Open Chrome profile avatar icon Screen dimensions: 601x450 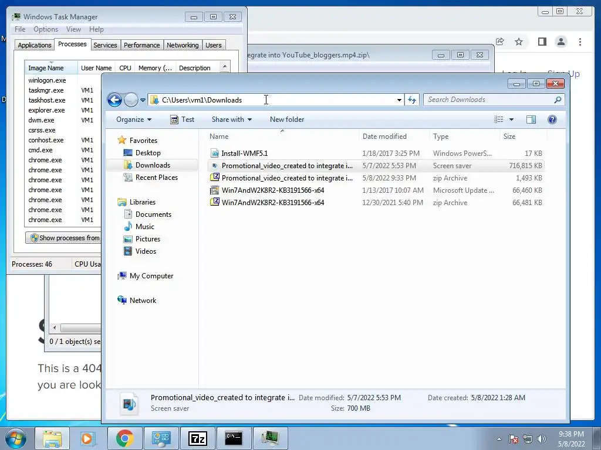coord(561,42)
